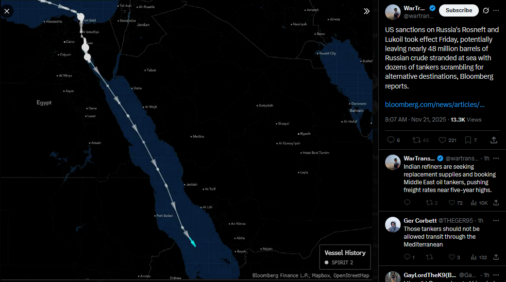
Task: Repost the main post with 43 reposts
Action: coord(416,140)
